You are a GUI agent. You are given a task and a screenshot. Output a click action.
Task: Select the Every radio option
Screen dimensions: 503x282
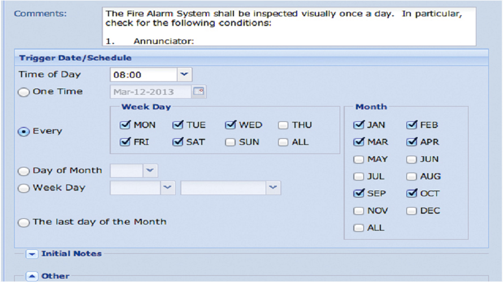point(24,131)
